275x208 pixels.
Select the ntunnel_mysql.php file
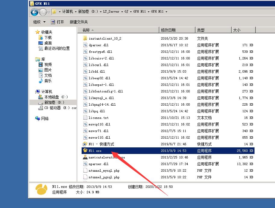click(x=104, y=170)
